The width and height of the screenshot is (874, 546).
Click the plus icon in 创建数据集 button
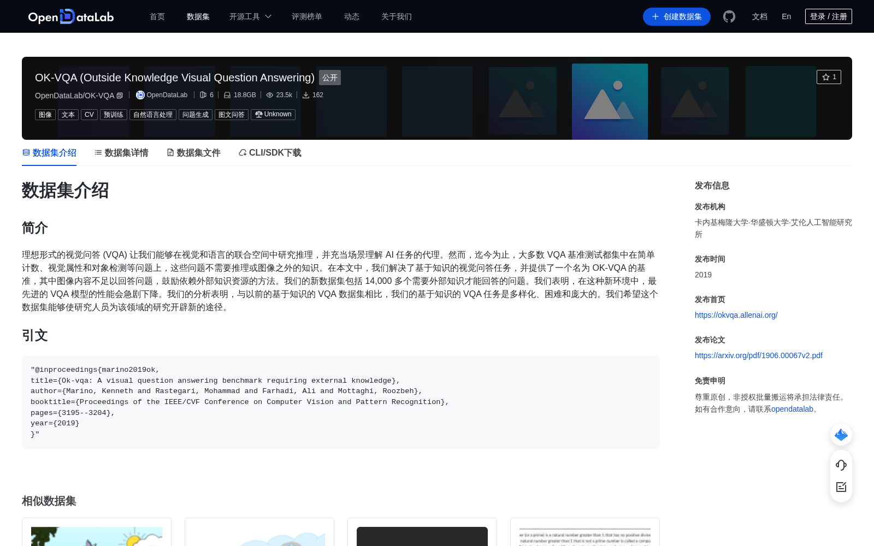pos(655,16)
